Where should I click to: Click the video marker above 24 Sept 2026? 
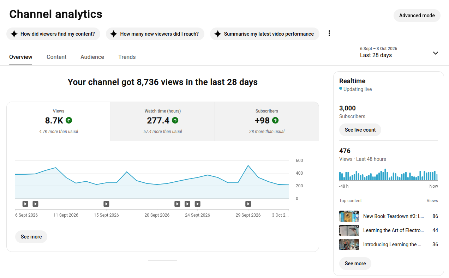(198, 204)
